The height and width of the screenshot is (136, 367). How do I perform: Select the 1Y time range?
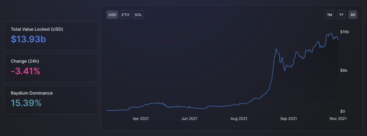342,15
